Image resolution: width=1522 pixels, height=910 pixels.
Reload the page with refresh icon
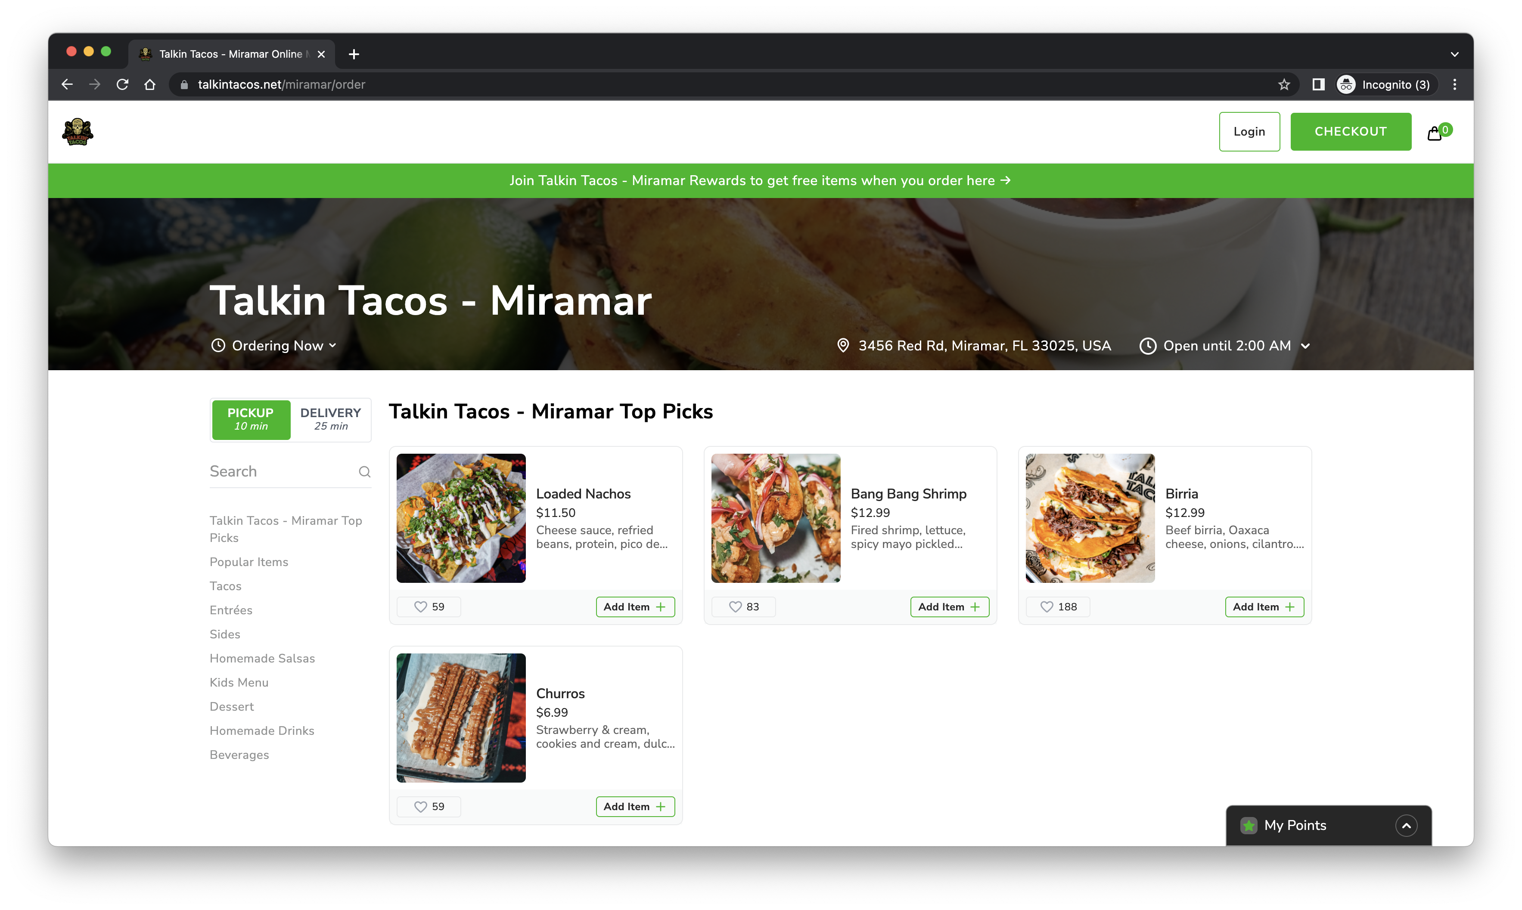click(122, 85)
